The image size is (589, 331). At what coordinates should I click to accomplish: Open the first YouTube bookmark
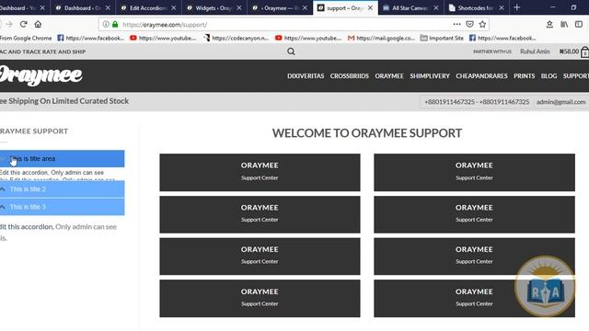163,38
